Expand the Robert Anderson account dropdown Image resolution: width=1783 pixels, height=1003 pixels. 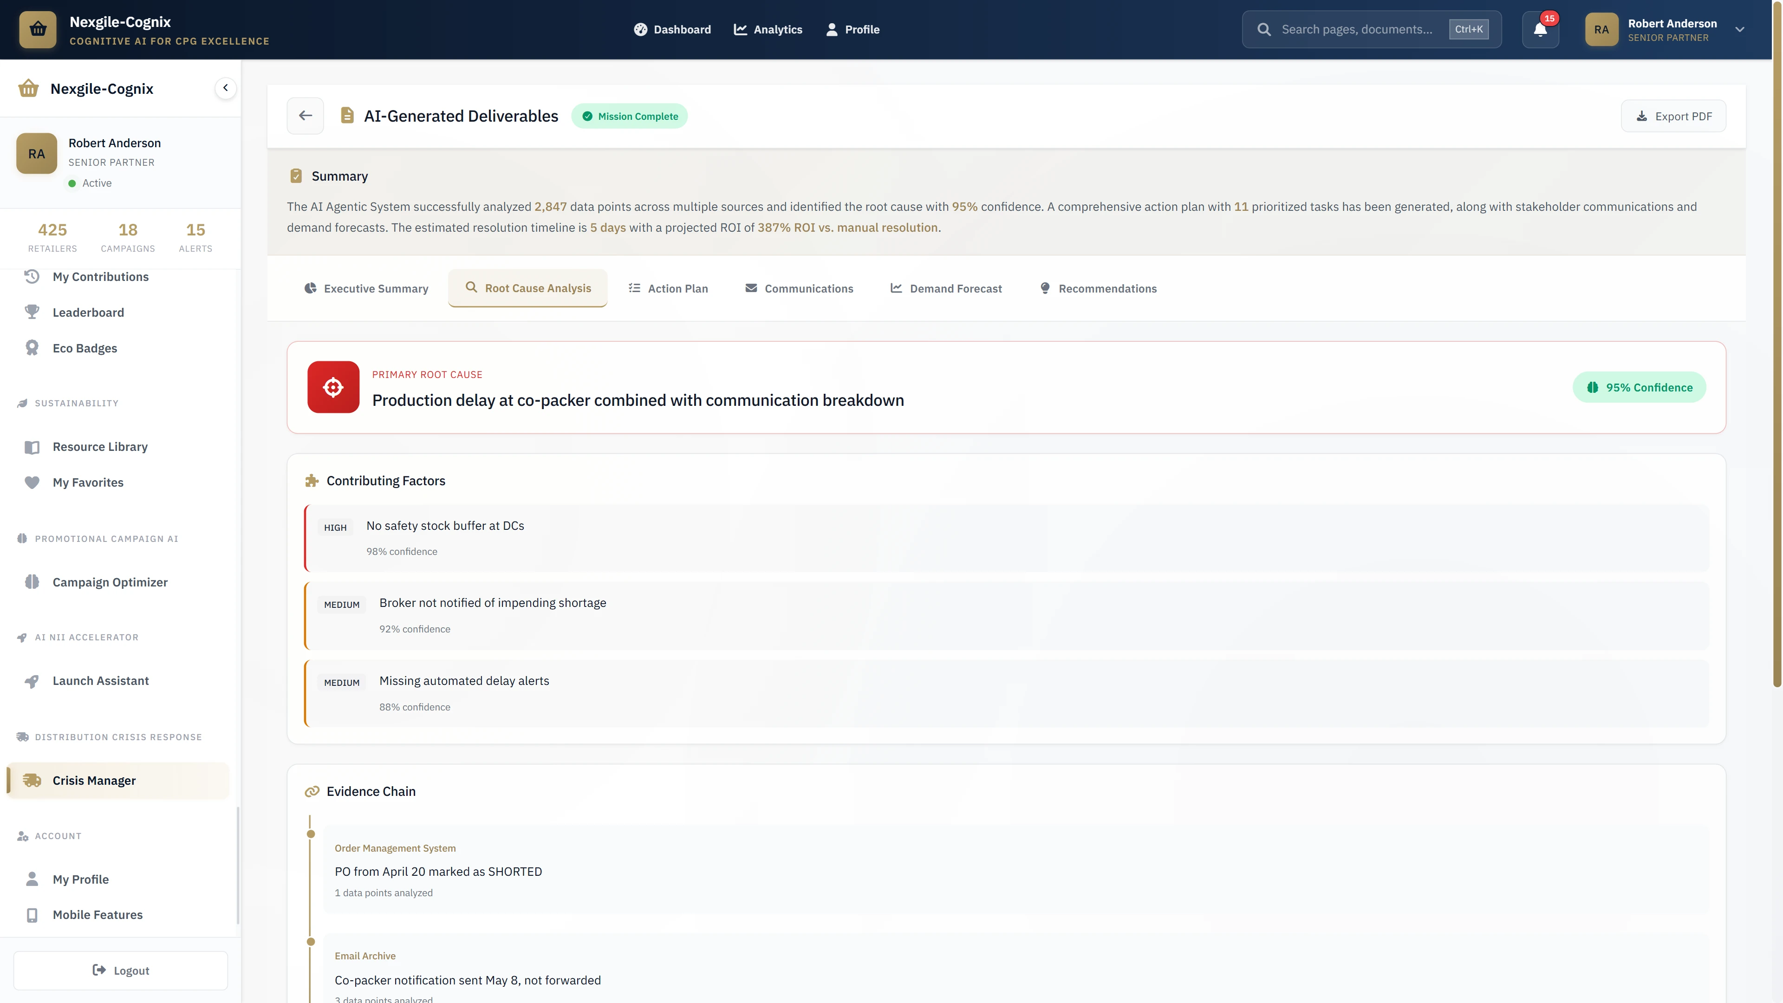coord(1740,29)
